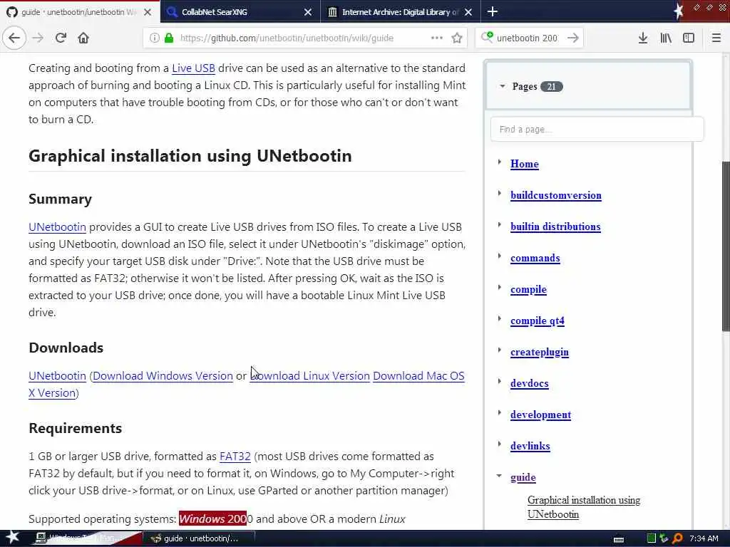Screen dimensions: 730x547
Task: Click the browser Back arrow button
Action: pyautogui.click(x=14, y=38)
